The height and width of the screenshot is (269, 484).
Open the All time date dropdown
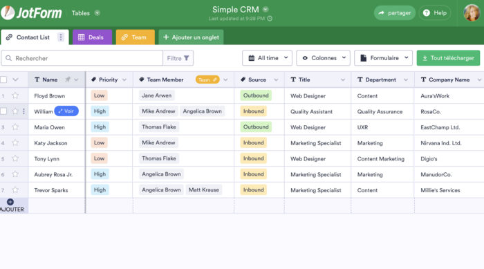point(268,58)
